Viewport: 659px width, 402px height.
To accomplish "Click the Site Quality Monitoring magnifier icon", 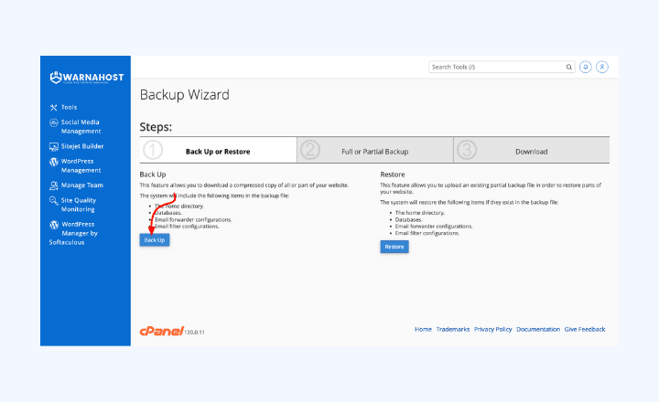I will coord(54,201).
